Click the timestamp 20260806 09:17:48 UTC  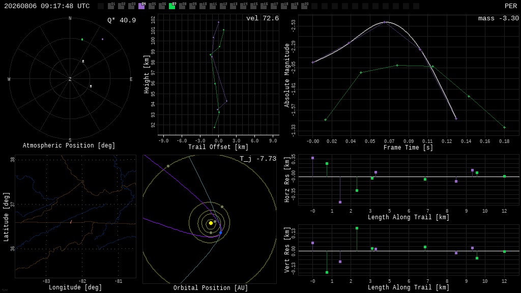point(47,6)
